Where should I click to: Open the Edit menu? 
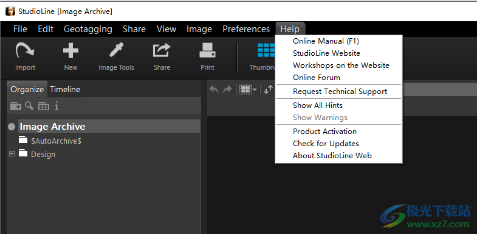[46, 29]
